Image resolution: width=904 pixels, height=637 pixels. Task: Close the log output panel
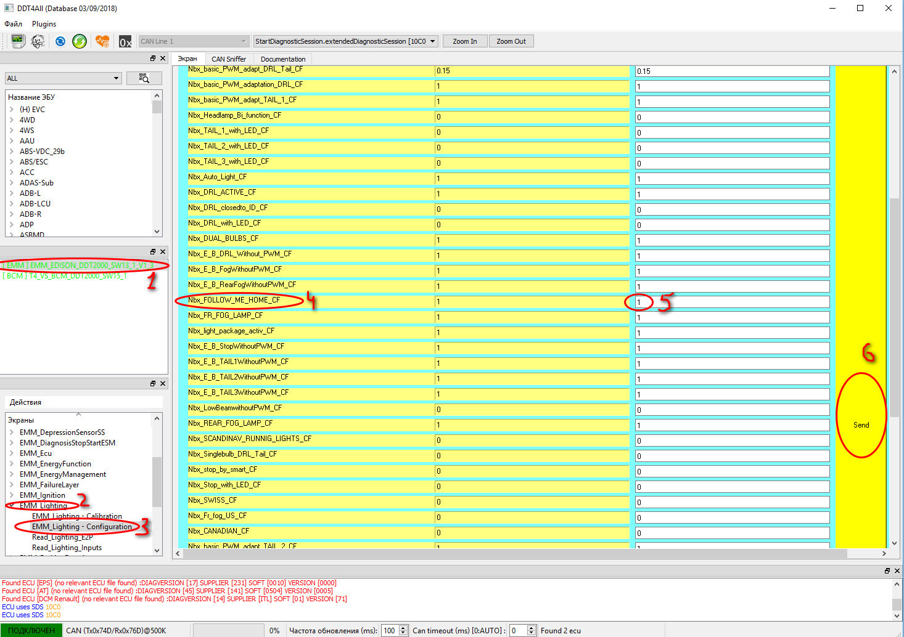897,570
